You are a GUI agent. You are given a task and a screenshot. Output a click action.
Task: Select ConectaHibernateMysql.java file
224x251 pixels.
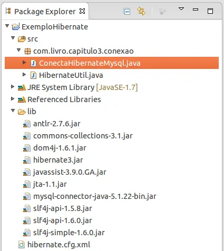pyautogui.click(x=112, y=63)
